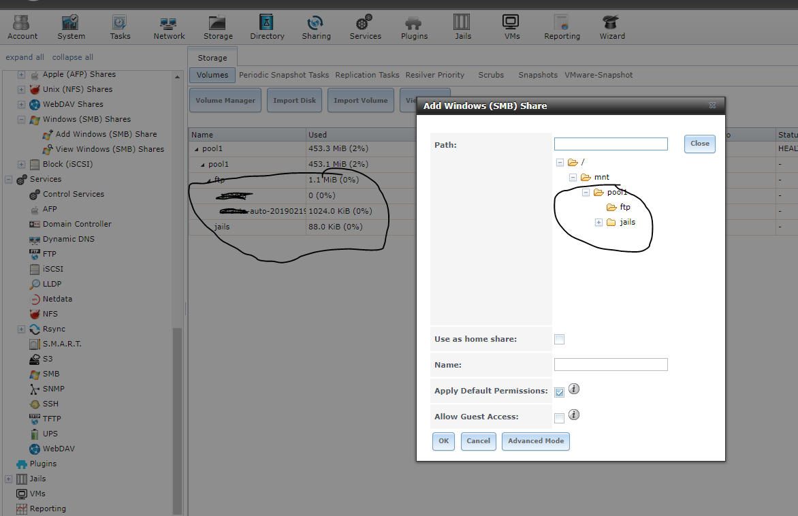
Task: Click the S.M.A.R.T. service icon
Action: point(35,344)
